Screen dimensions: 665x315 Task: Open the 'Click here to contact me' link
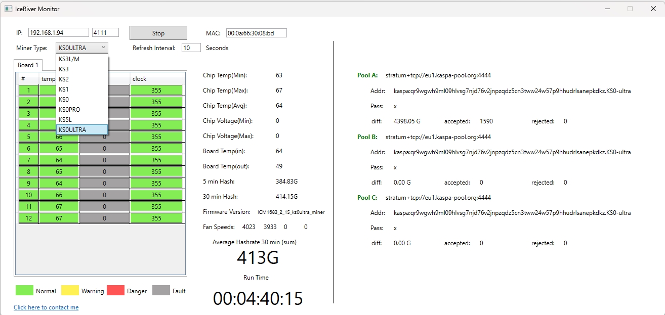pyautogui.click(x=46, y=307)
